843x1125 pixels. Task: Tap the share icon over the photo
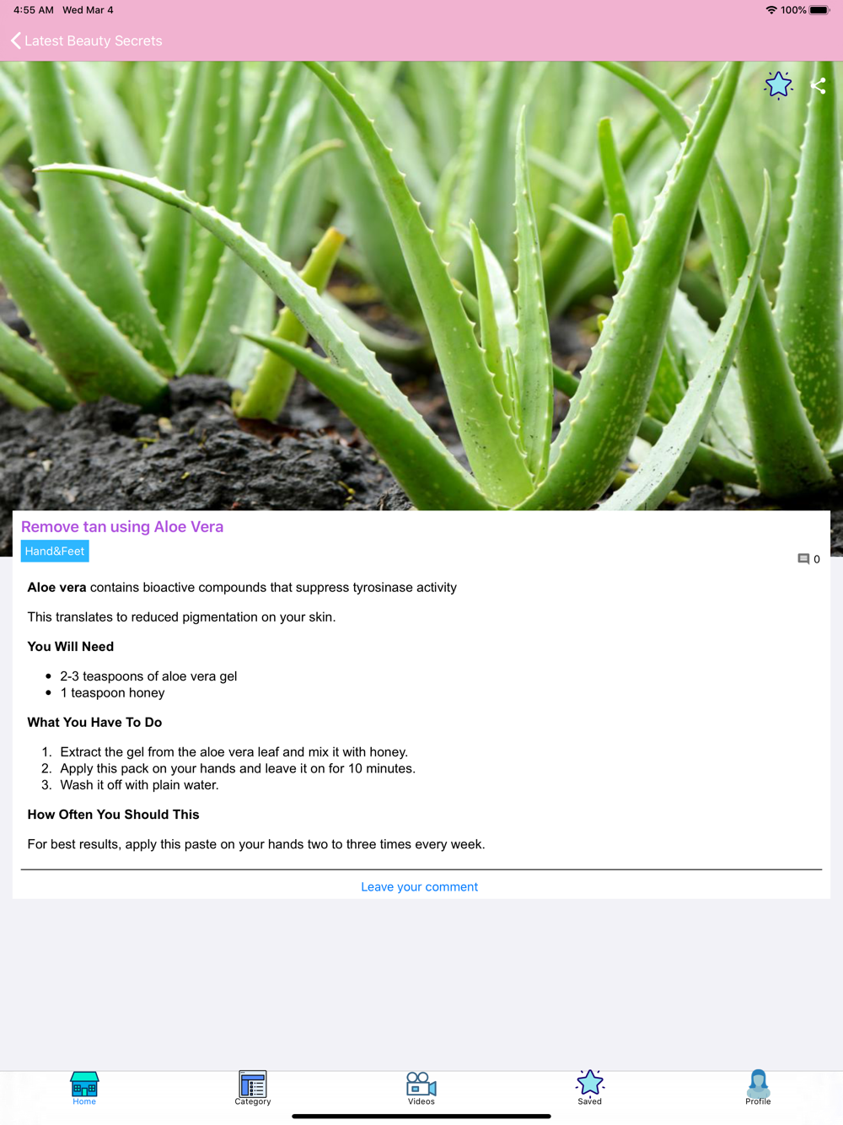(x=818, y=85)
